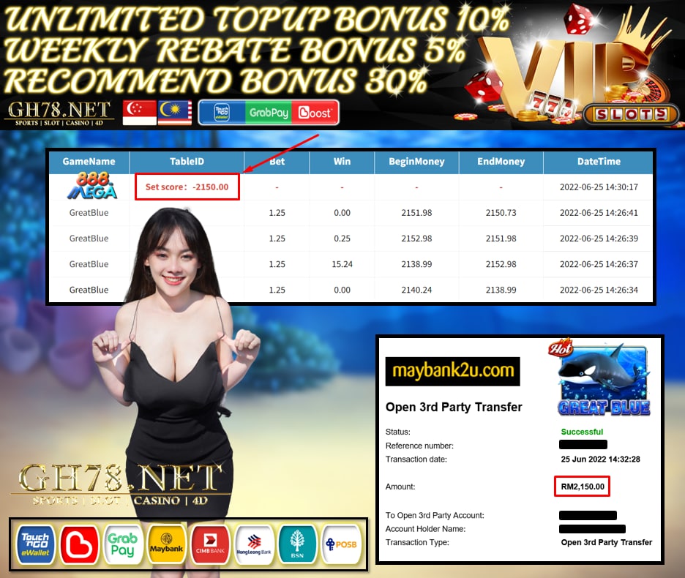Viewport: 685px width, 578px height.
Task: Select the GreatBlue row dated 14:26:39
Action: click(351, 239)
